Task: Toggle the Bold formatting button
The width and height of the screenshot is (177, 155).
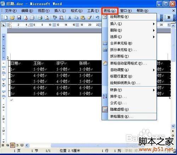Action: point(169,17)
